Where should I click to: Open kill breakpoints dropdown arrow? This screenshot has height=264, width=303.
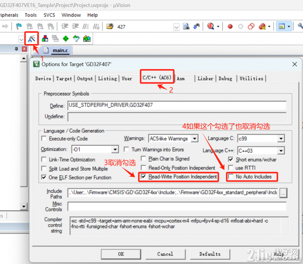[269, 26]
